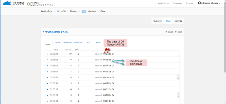The height and width of the screenshot is (104, 226).
Task: Enable the error filter
Action: (x=98, y=43)
